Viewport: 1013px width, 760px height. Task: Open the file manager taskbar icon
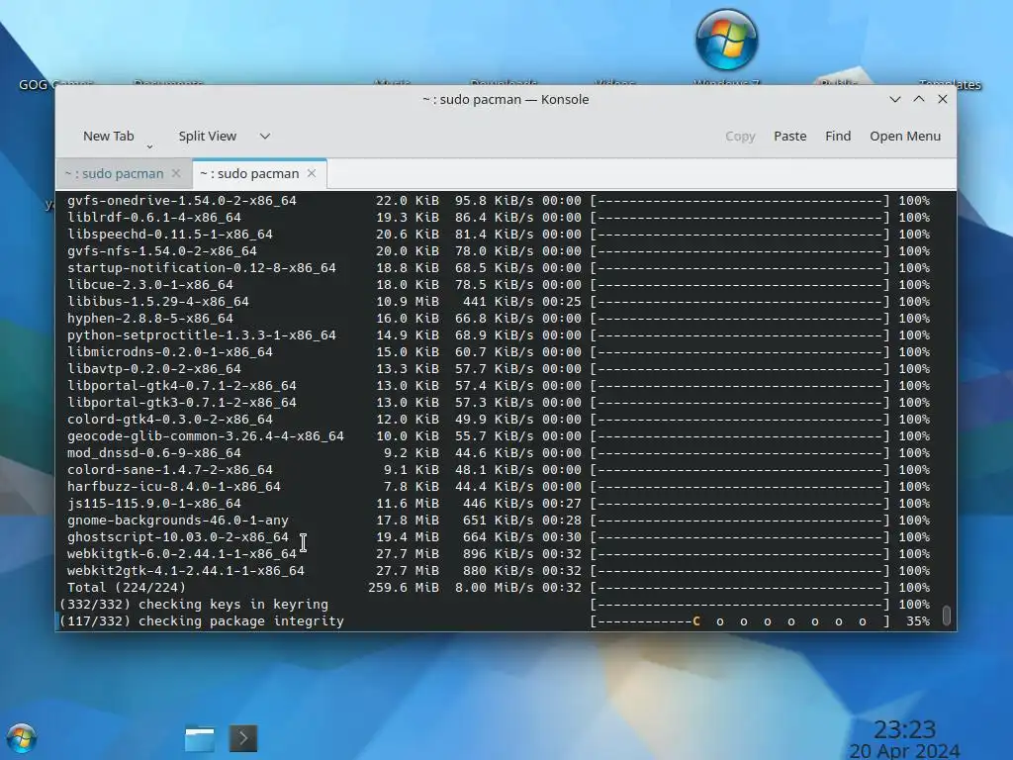pos(200,738)
